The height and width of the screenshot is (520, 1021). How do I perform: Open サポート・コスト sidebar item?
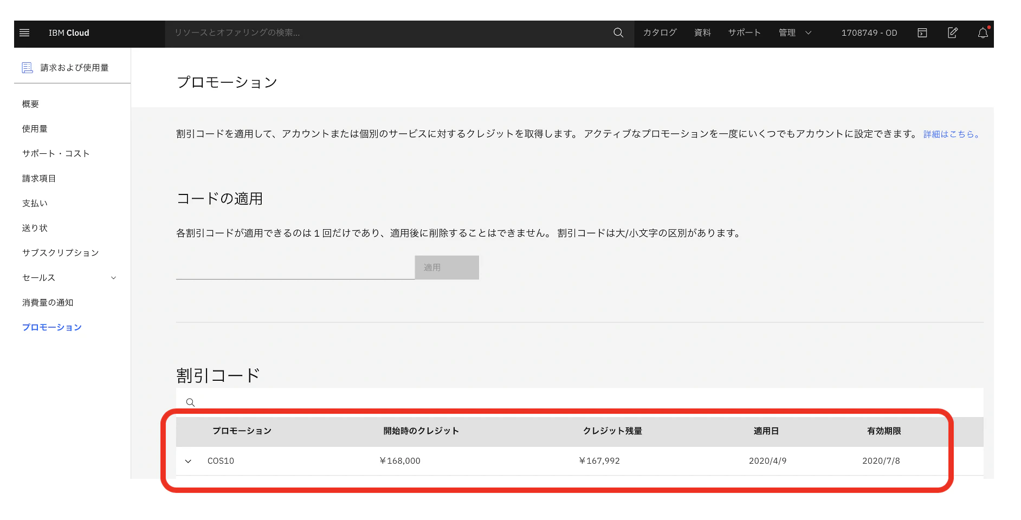[x=56, y=154]
